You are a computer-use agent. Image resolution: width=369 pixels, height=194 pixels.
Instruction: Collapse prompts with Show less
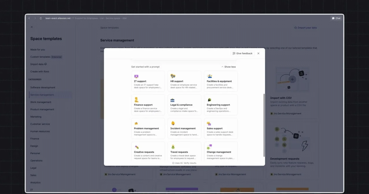[x=229, y=67]
